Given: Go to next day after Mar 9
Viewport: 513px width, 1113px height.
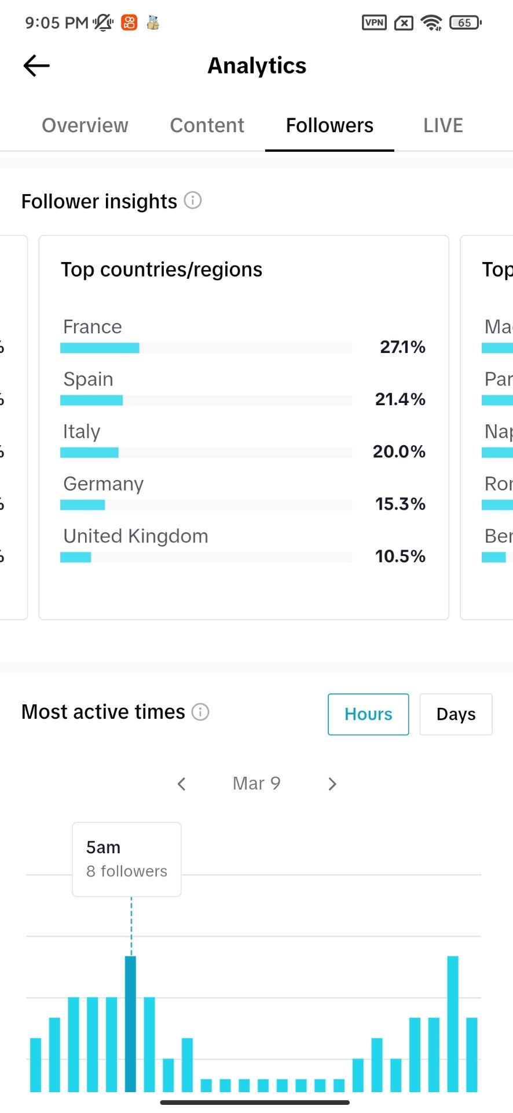Looking at the screenshot, I should pos(332,784).
